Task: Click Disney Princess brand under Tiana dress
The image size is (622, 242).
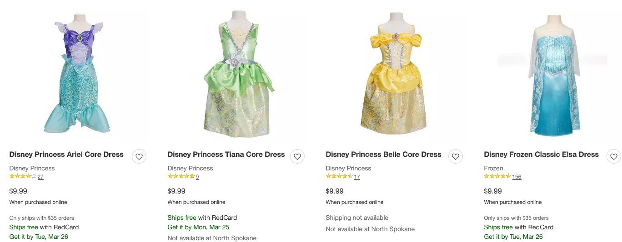Action: pos(190,168)
